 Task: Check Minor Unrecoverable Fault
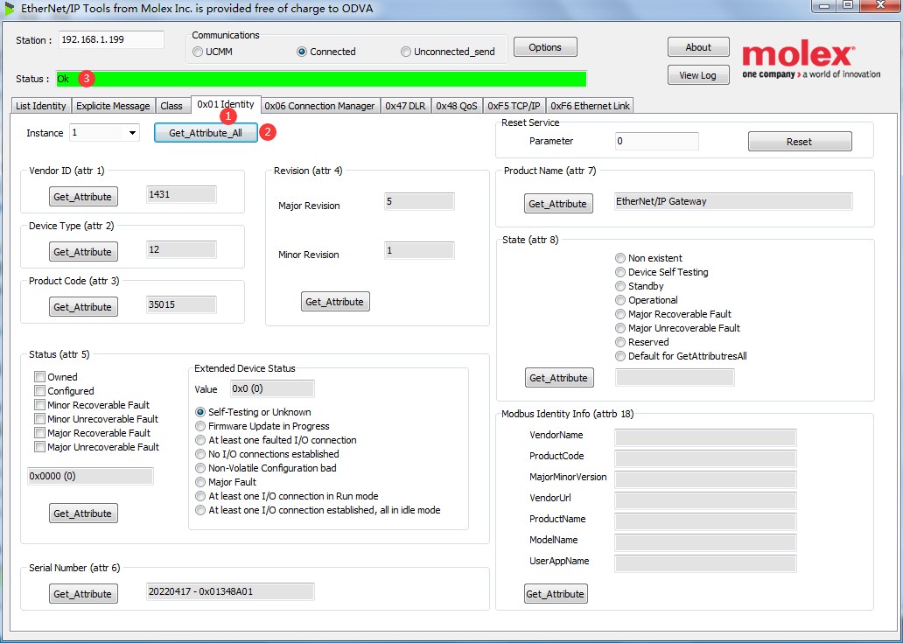coord(39,419)
